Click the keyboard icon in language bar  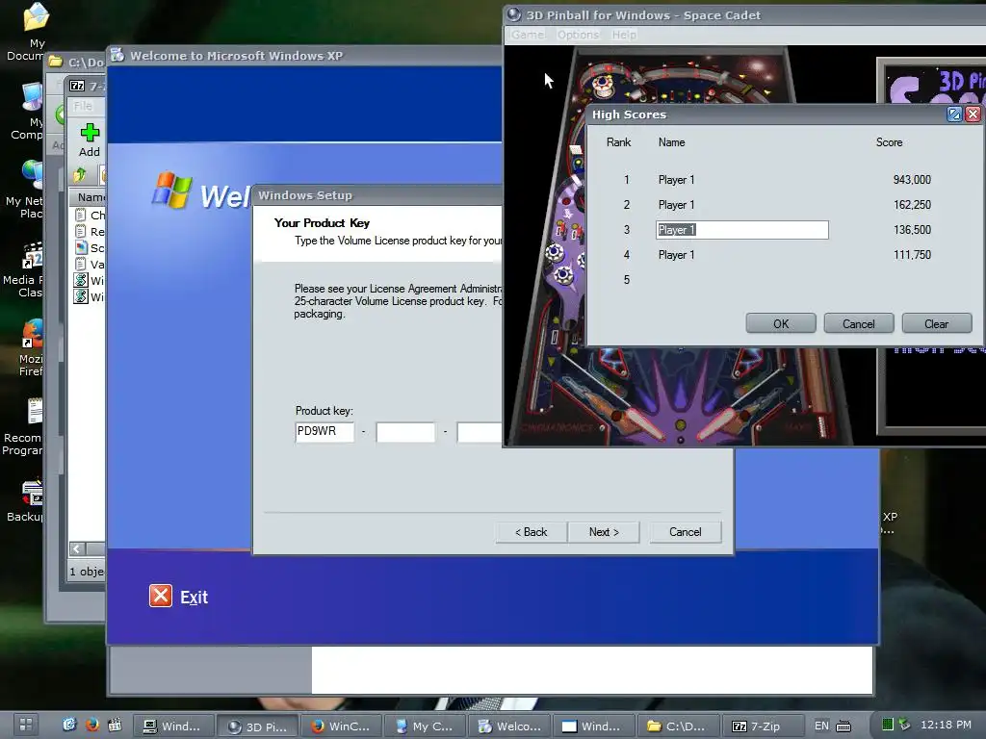tap(843, 726)
